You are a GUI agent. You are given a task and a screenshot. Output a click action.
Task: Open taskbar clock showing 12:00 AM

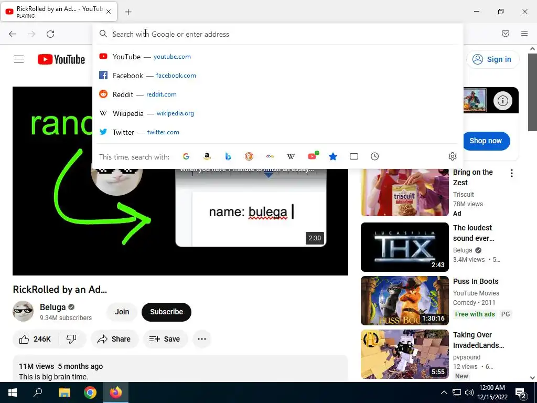tap(492, 393)
